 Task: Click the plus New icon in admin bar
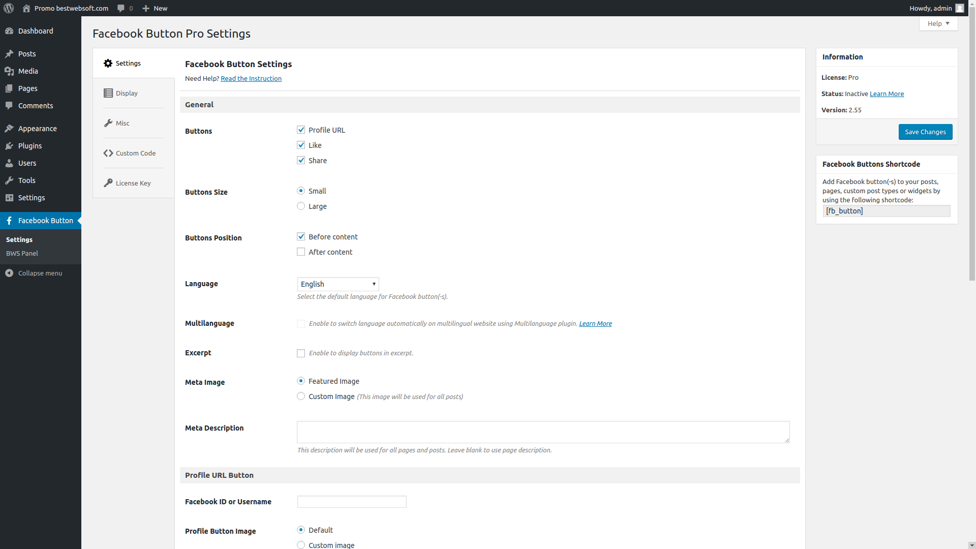point(146,8)
